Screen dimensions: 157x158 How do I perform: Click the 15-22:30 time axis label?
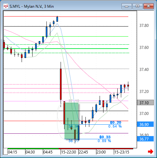point(69,152)
